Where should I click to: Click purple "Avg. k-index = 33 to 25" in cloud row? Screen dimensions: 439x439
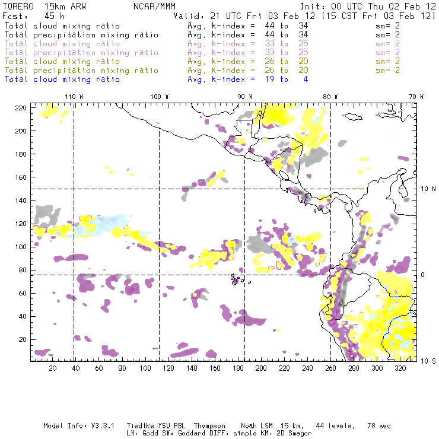(x=248, y=44)
